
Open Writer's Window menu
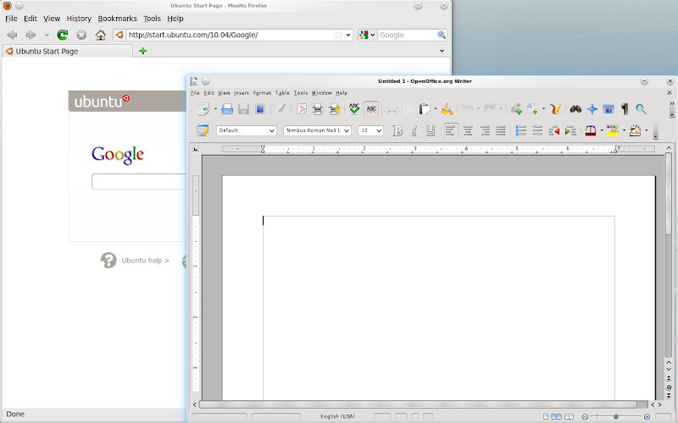tap(322, 93)
